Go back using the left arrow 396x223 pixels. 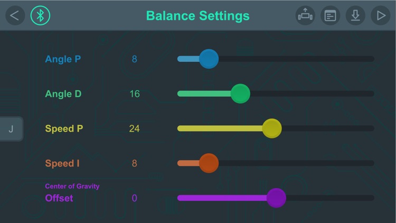point(15,15)
